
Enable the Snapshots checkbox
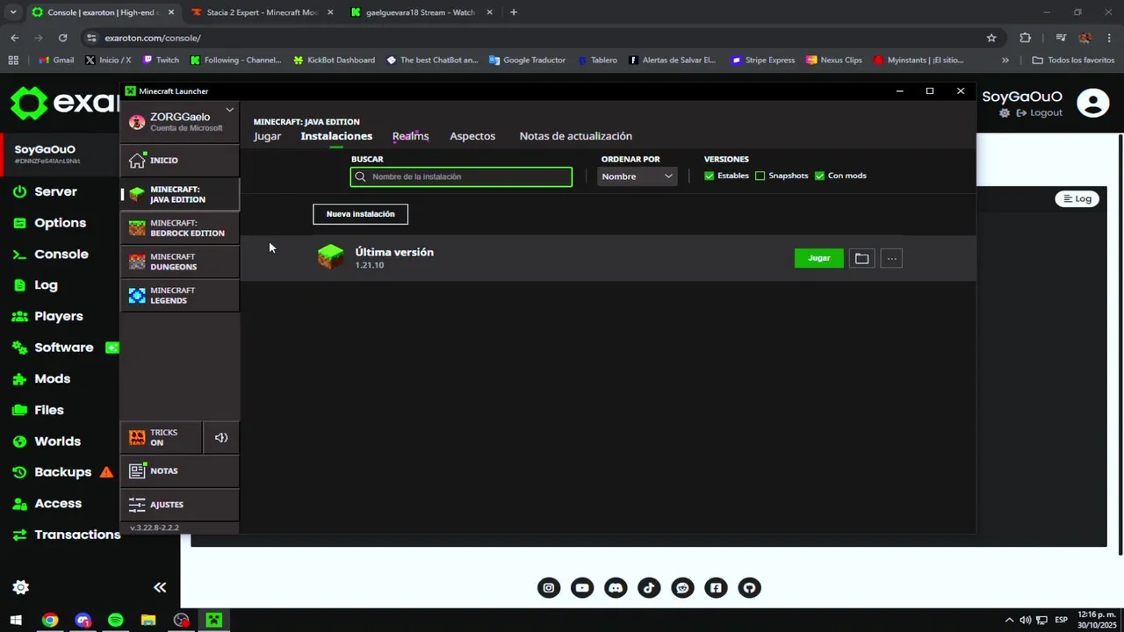tap(760, 176)
